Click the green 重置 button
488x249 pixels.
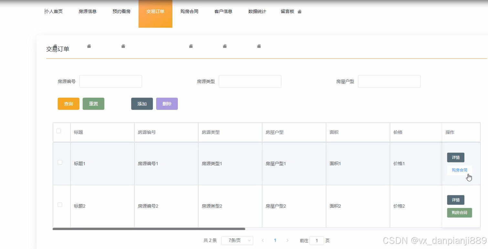pos(93,104)
